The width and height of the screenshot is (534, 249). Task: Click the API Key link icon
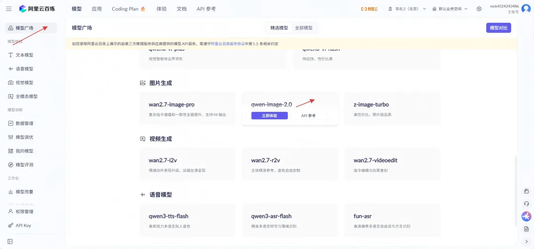pyautogui.click(x=10, y=225)
